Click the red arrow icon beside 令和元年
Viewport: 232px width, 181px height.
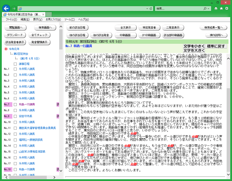[6, 49]
